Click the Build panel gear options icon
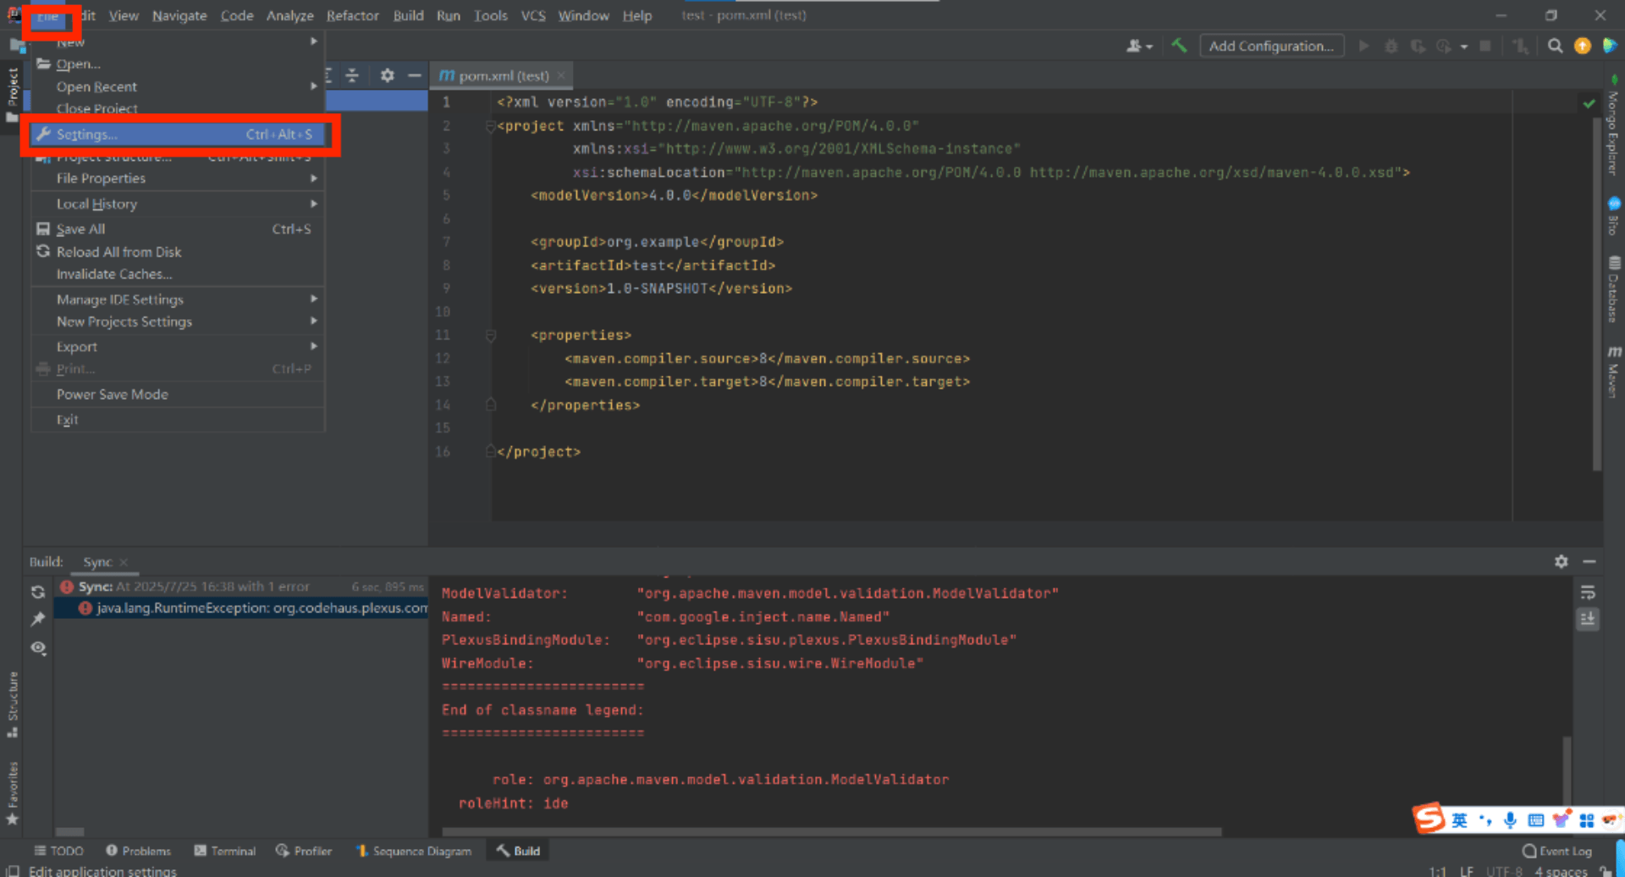Screen dimensions: 1625x877 coord(1561,561)
